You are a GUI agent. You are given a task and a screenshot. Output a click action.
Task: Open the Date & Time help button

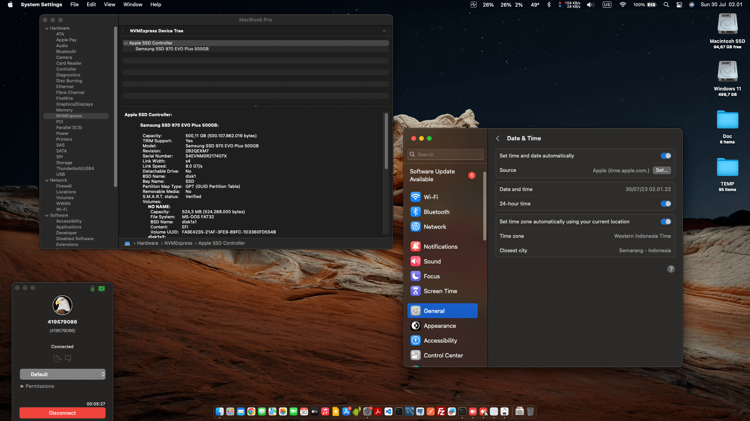coord(671,269)
